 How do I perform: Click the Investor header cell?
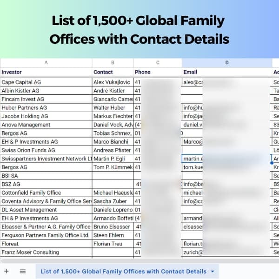point(46,72)
